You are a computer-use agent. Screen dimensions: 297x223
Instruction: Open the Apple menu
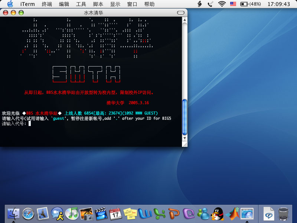[x=10, y=4]
